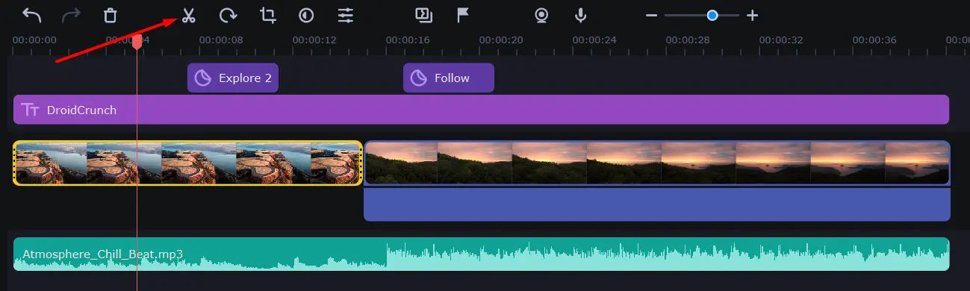Zoom in timeline with plus button
The width and height of the screenshot is (970, 291).
[x=753, y=15]
